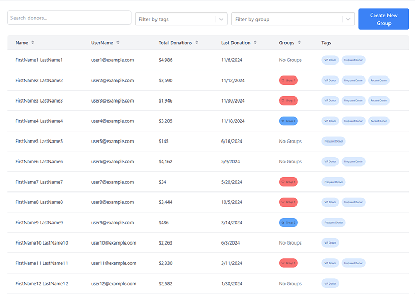
Task: Click Frequent Donor tag on user5 row
Action: [333, 142]
